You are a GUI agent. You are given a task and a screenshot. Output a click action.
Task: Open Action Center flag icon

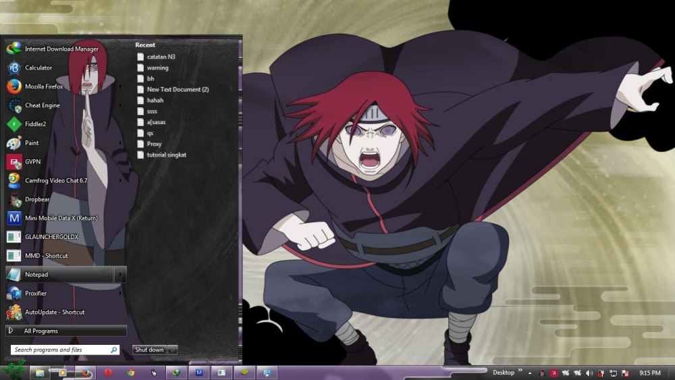click(x=625, y=373)
